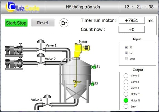
Task: Uncheck the S1 input checkbox
Action: [126, 47]
